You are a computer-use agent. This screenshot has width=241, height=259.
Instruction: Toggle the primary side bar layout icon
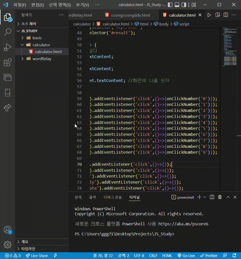(x=170, y=5)
